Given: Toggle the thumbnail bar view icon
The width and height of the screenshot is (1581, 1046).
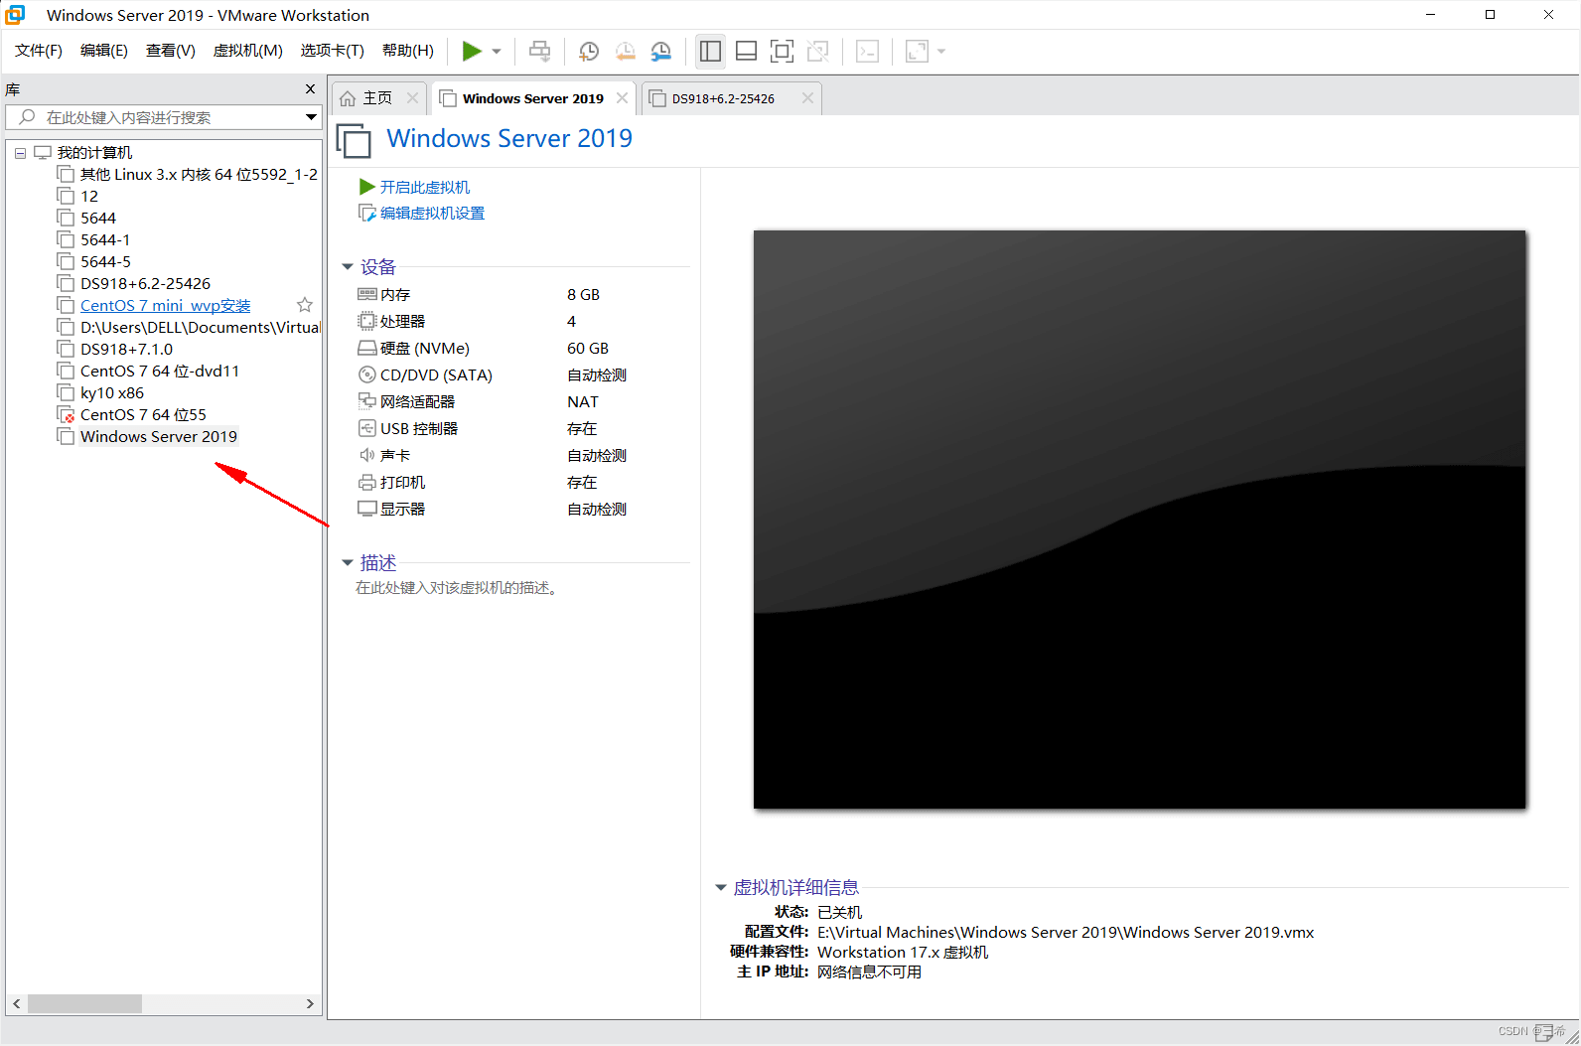Looking at the screenshot, I should pyautogui.click(x=746, y=51).
